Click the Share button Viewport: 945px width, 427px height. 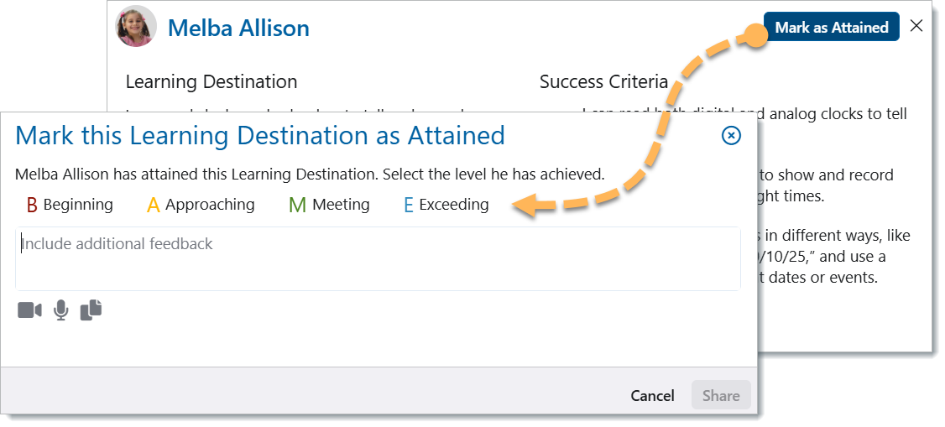(x=721, y=396)
